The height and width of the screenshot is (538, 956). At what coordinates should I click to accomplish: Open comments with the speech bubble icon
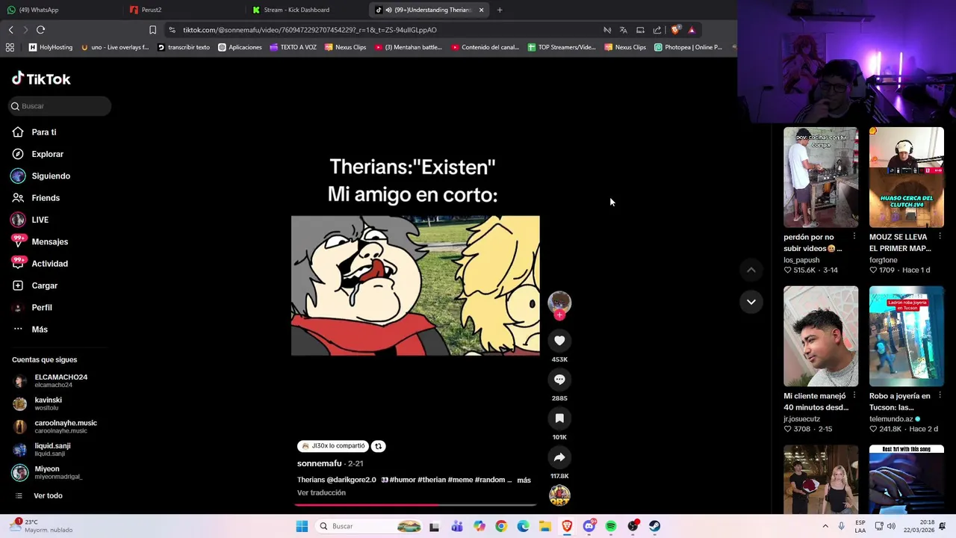click(559, 380)
